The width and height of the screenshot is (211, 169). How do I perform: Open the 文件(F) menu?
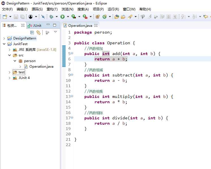click(7, 9)
